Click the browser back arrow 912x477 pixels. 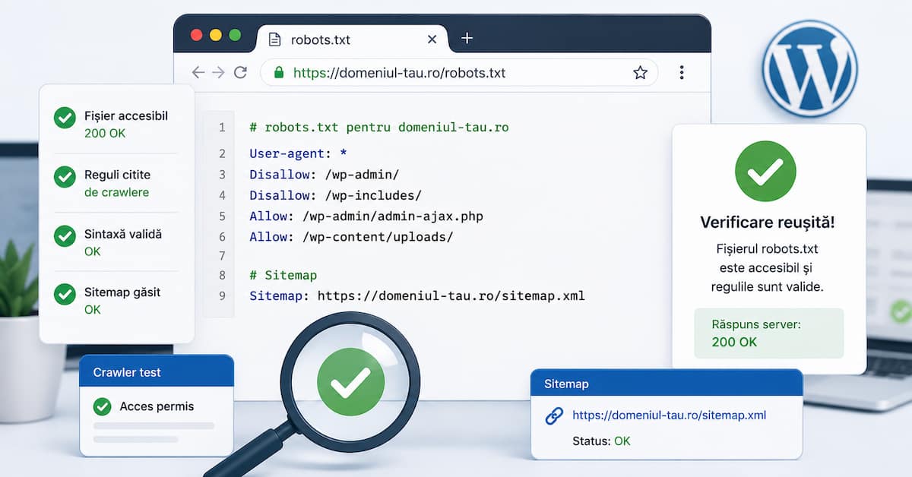click(x=198, y=73)
